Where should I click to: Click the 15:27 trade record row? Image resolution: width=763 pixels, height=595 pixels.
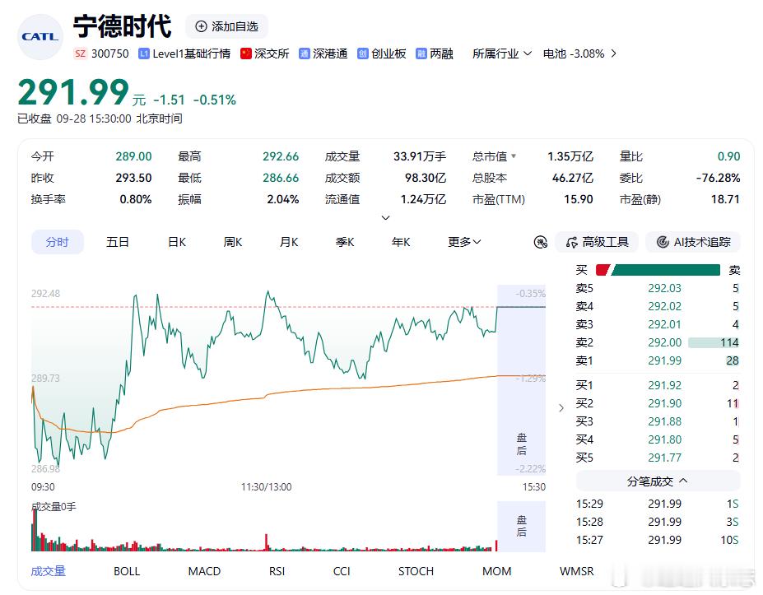click(x=658, y=540)
